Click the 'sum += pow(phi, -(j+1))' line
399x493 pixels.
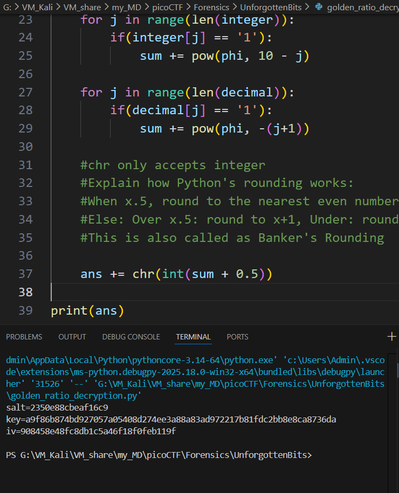(x=225, y=129)
